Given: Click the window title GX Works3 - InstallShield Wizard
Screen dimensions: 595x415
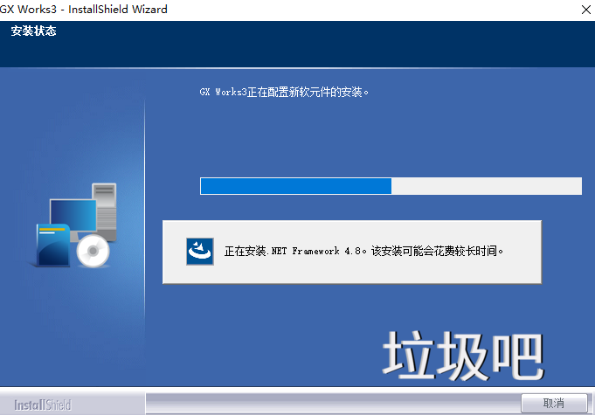Looking at the screenshot, I should 84,9.
